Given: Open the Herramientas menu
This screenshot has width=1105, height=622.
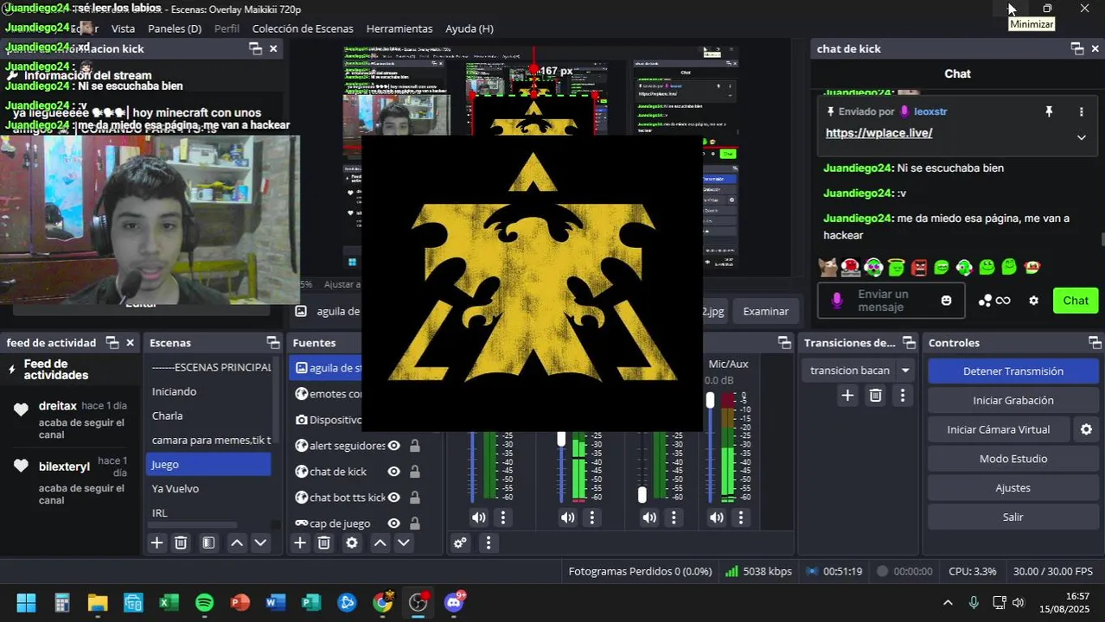Looking at the screenshot, I should (x=399, y=29).
